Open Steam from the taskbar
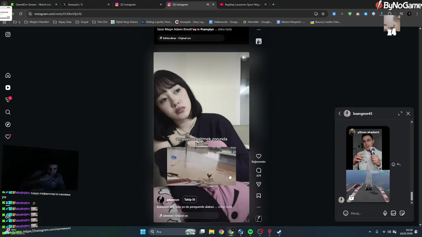 point(279,232)
